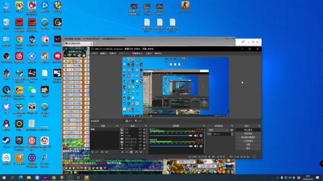This screenshot has height=181, width=323.
Task: Open QQ penguin desktop shortcut
Action: [6, 125]
